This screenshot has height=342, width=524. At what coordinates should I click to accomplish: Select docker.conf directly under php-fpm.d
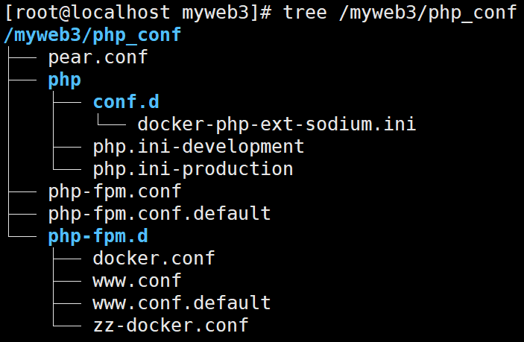[154, 259]
